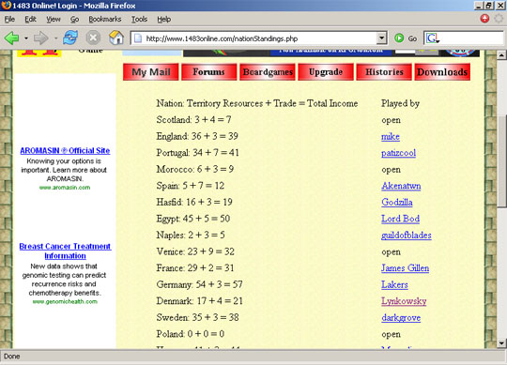Open the Back history dropdown arrow
Viewport: 507px width, 365px height.
26,38
